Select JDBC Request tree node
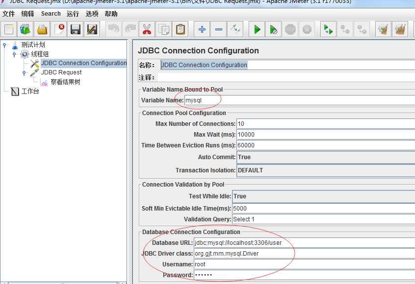This screenshot has width=415, height=284. click(61, 72)
